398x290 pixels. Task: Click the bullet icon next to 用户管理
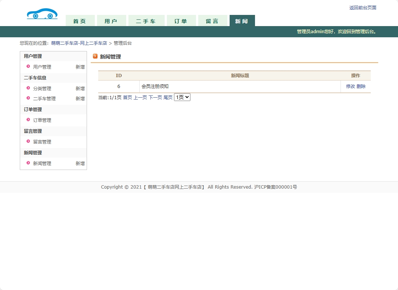click(28, 67)
